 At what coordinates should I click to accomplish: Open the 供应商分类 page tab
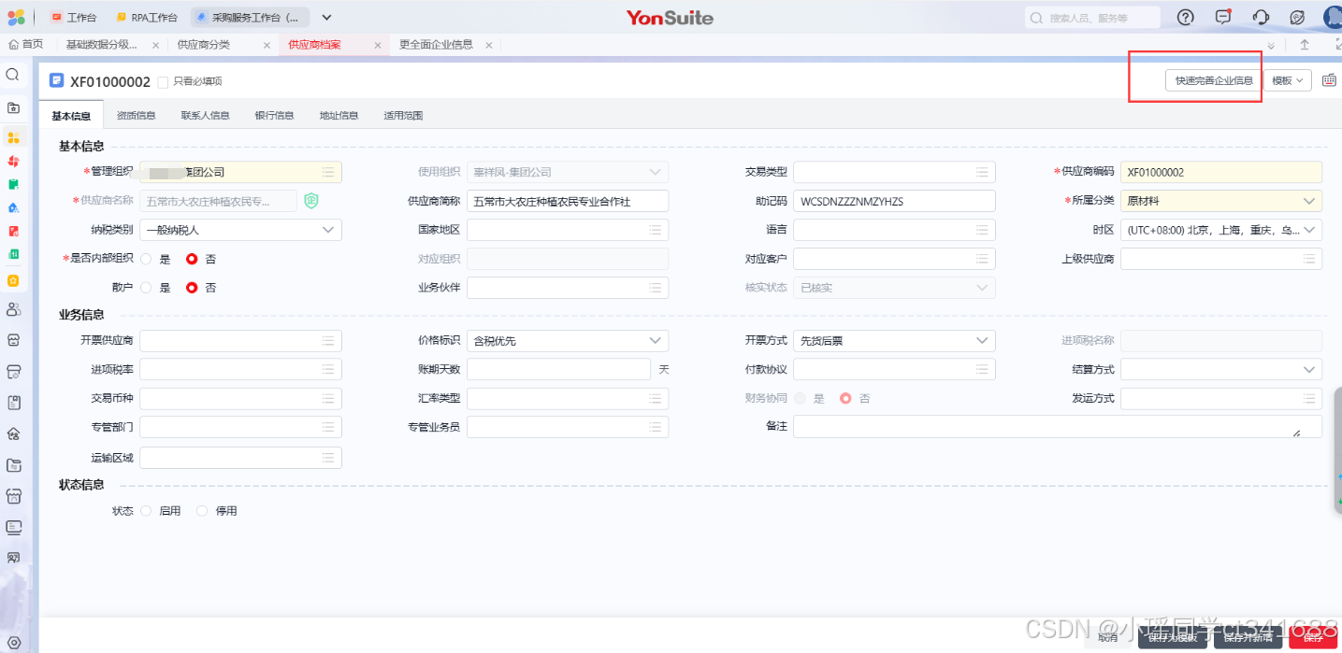pyautogui.click(x=203, y=45)
